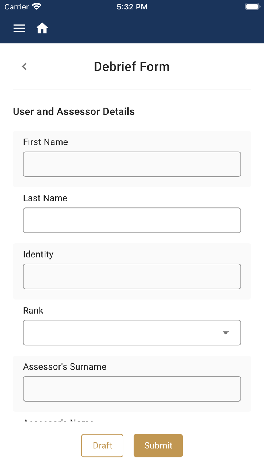The height and width of the screenshot is (470, 264).
Task: Save the form using Draft button
Action: (102, 445)
